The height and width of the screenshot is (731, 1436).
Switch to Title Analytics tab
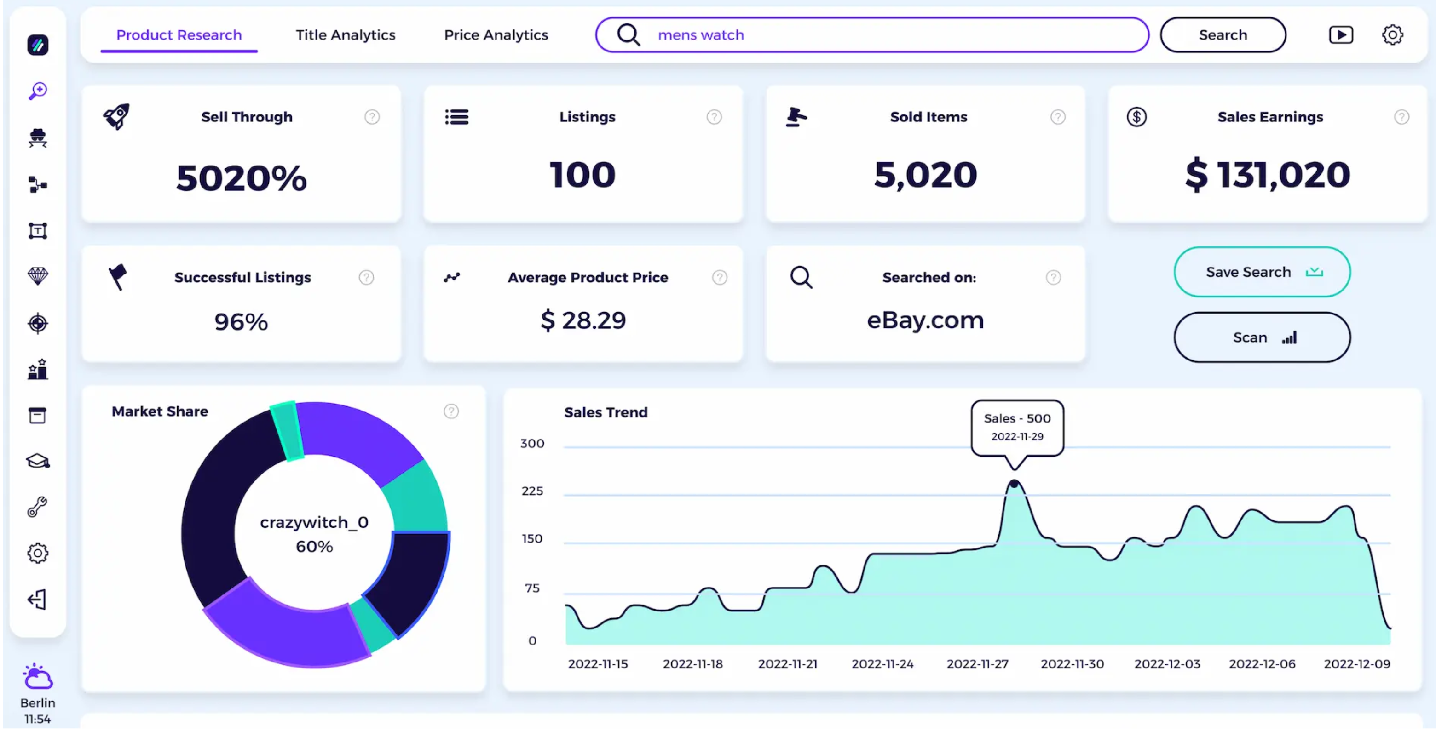(x=345, y=35)
